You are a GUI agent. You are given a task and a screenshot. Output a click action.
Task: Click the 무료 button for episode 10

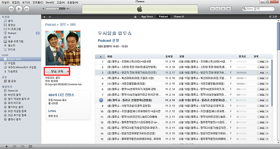click(262, 112)
